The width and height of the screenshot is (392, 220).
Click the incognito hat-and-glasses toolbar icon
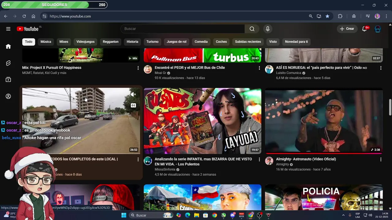354,16
